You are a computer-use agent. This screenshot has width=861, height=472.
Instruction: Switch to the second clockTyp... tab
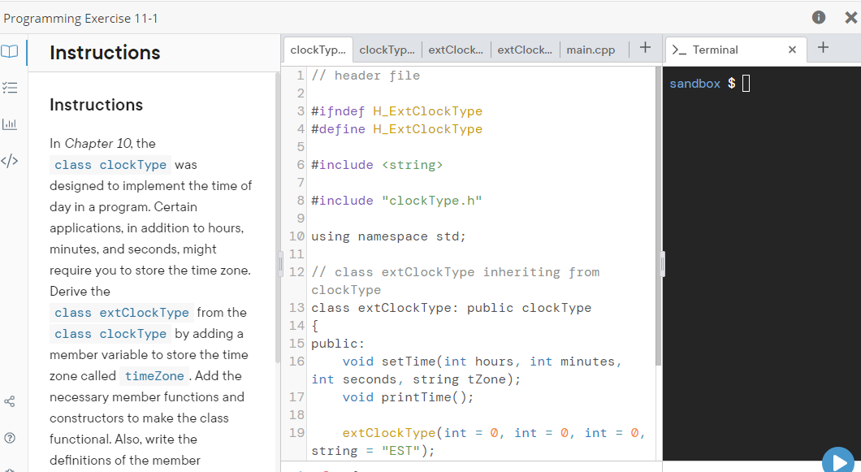tap(387, 50)
